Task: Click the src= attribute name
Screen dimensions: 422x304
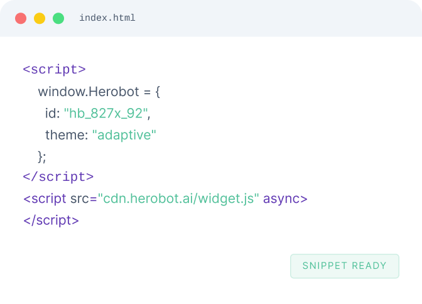Action: click(84, 199)
